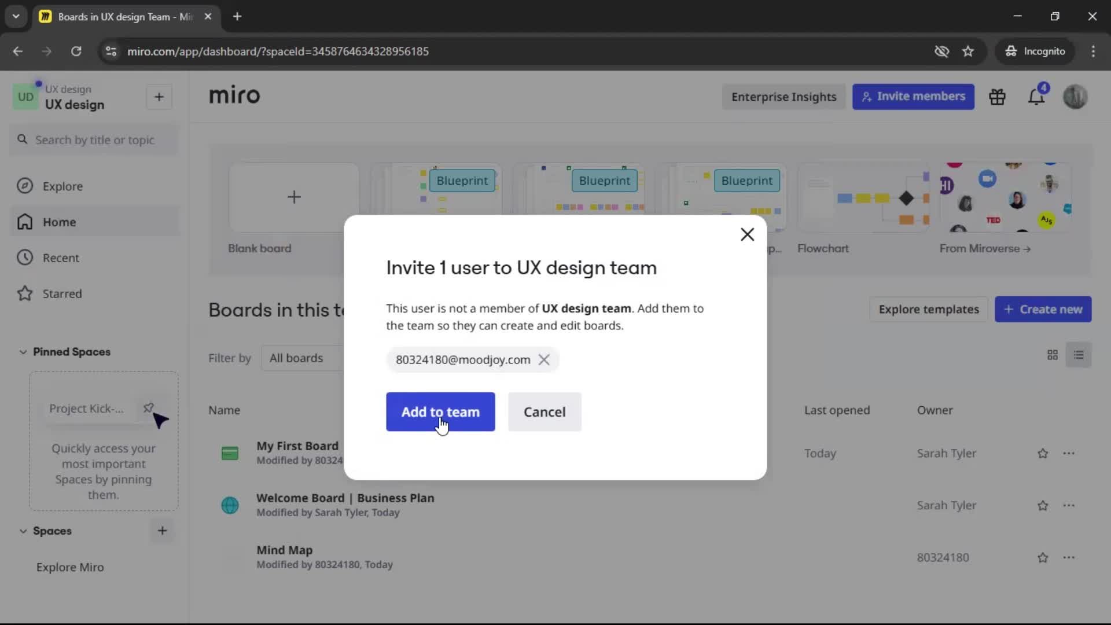Switch to grid view

click(1053, 355)
